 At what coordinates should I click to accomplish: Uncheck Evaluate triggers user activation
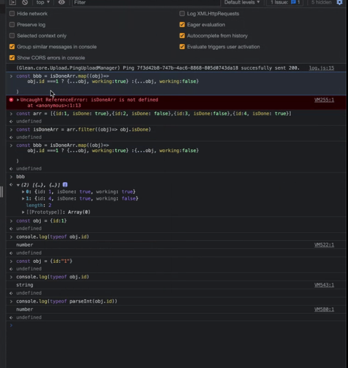tap(182, 47)
